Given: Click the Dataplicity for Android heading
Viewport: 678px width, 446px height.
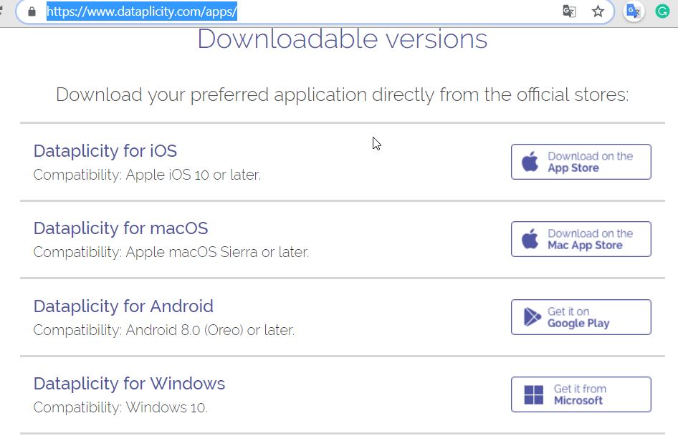Looking at the screenshot, I should [x=123, y=306].
